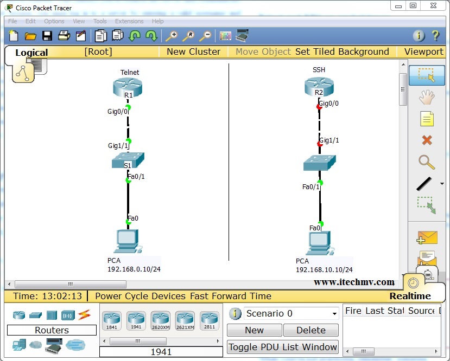Select the 2621XM router model
This screenshot has height=361, width=450.
click(185, 321)
